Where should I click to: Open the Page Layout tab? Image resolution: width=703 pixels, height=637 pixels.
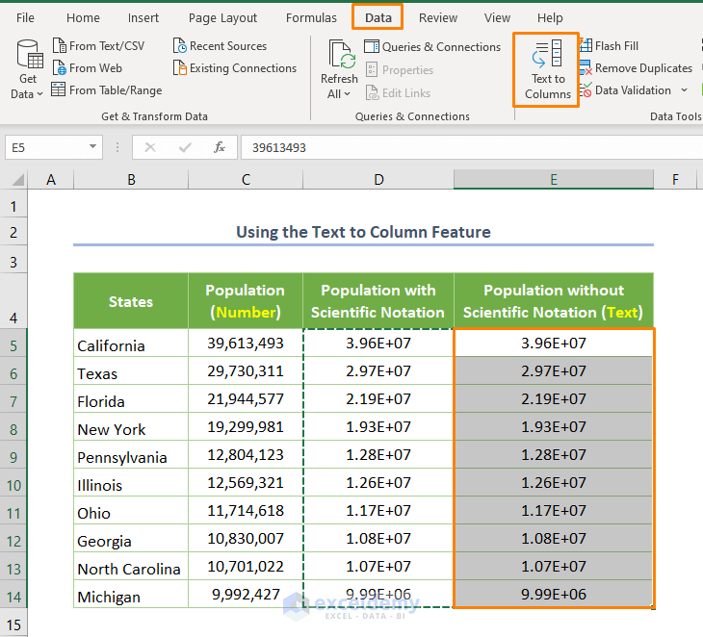222,18
